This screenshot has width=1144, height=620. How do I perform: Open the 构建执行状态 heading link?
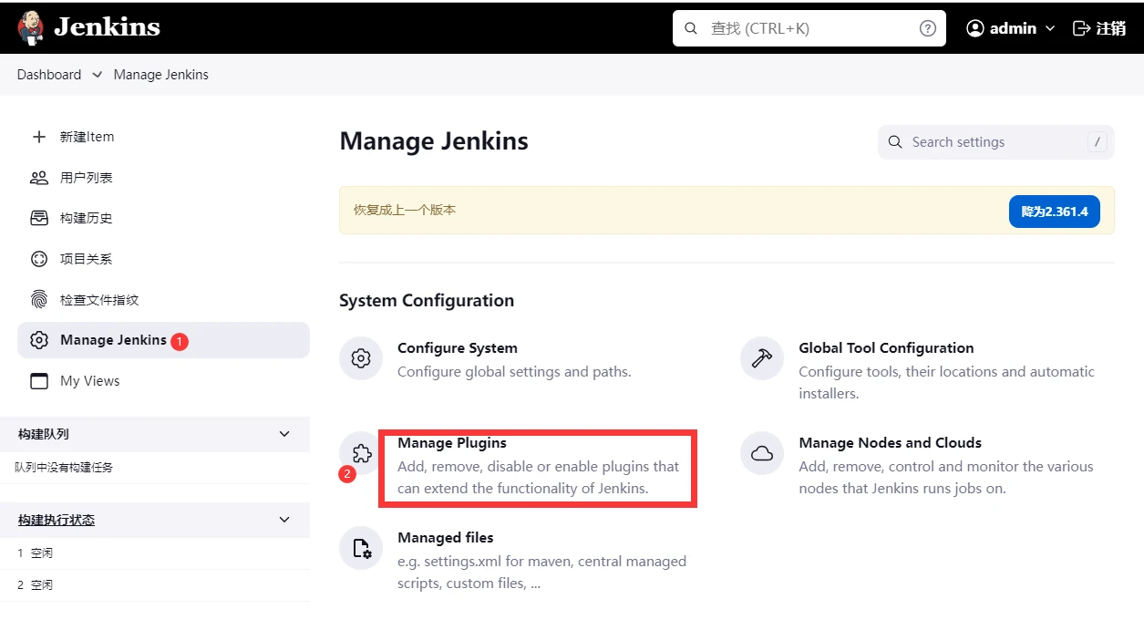(x=57, y=520)
